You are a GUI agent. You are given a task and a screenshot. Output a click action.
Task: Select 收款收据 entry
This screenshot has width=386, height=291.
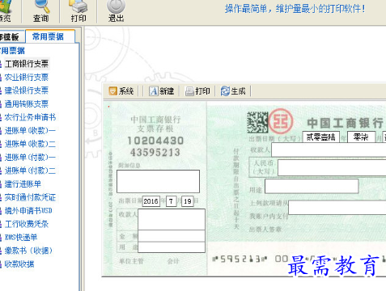point(19,264)
